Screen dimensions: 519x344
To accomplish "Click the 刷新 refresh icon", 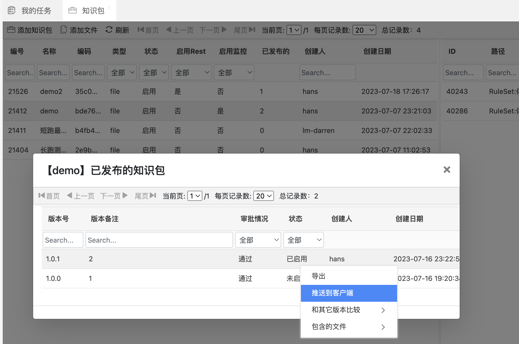I will coord(109,30).
